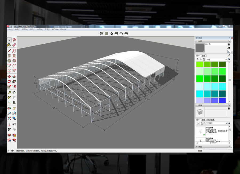The image size is (240, 174).
Task: Activate the Pan hand tool
Action: [14, 108]
